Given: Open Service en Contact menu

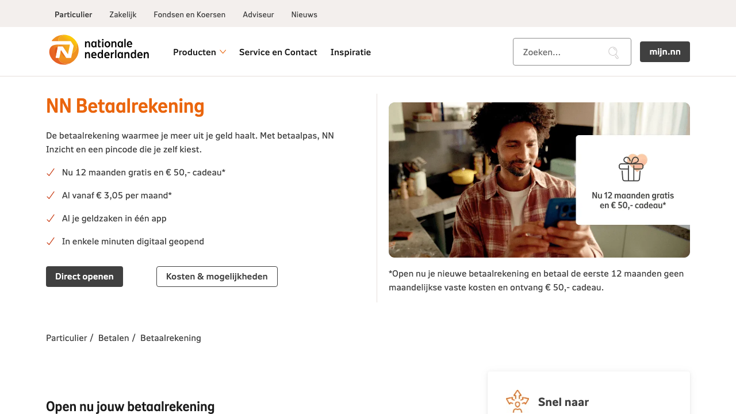Looking at the screenshot, I should (278, 52).
